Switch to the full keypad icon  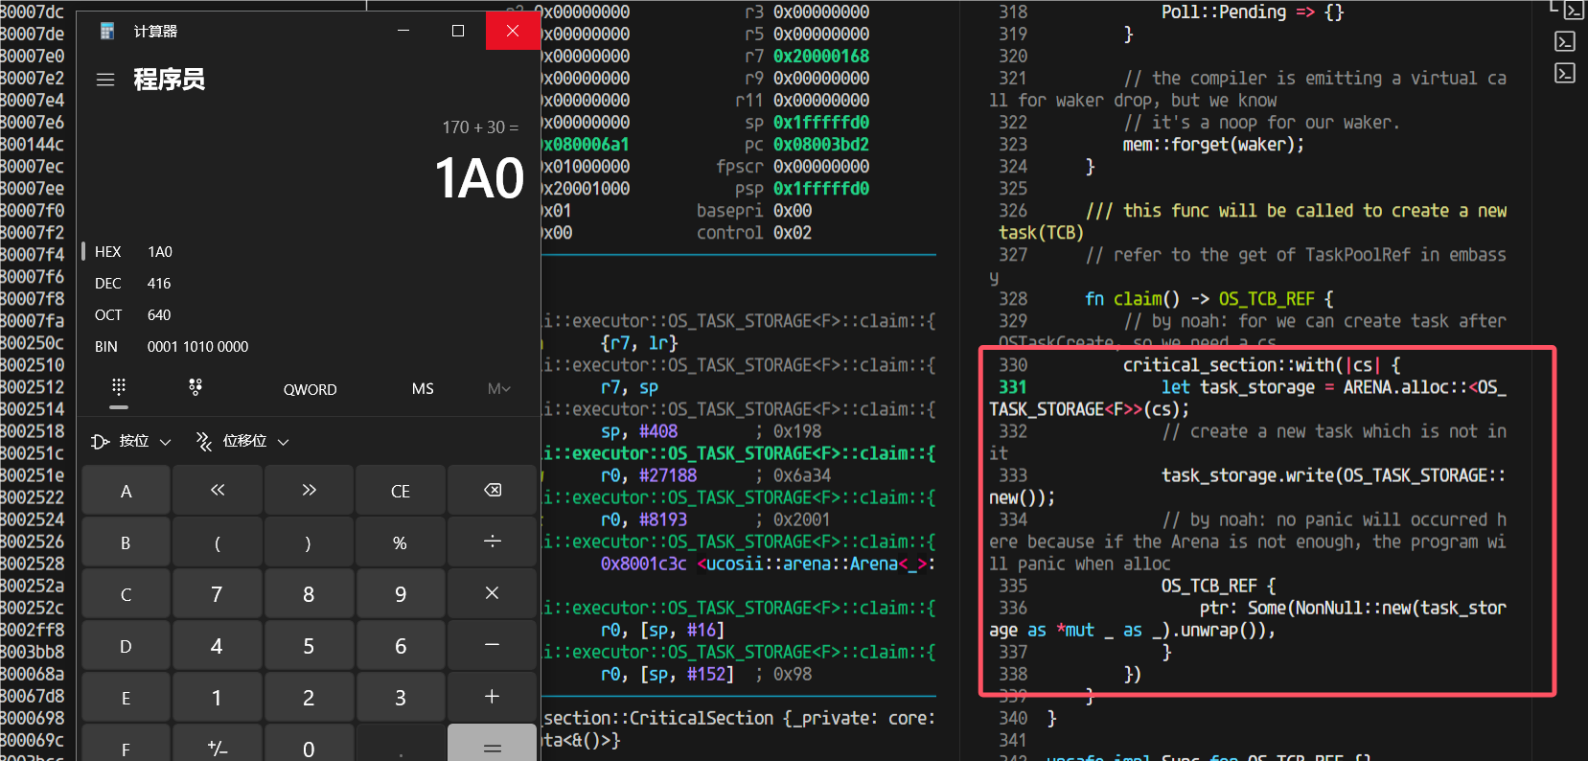pos(119,388)
